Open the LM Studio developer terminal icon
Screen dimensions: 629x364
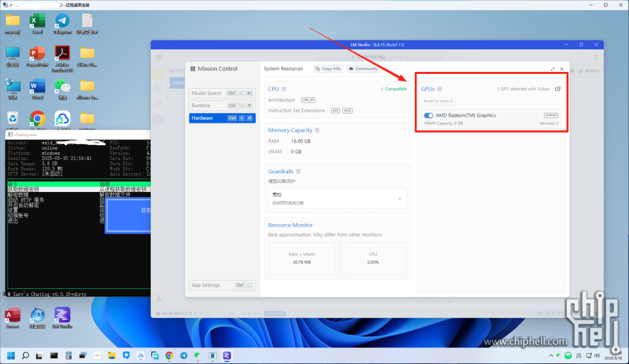(159, 89)
